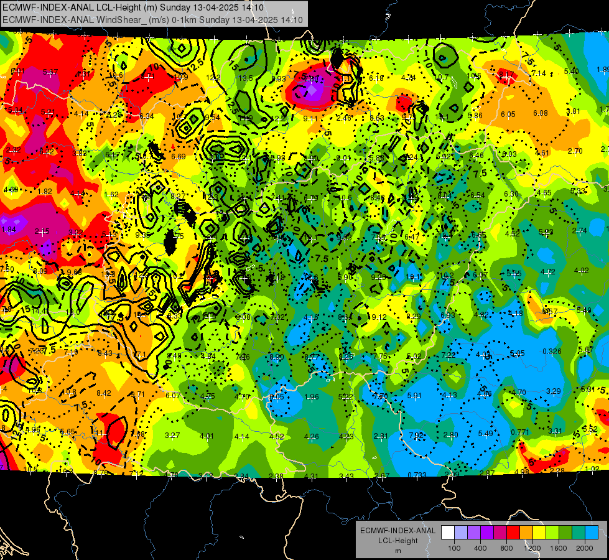Click the grid value '3.29'

[554, 391]
